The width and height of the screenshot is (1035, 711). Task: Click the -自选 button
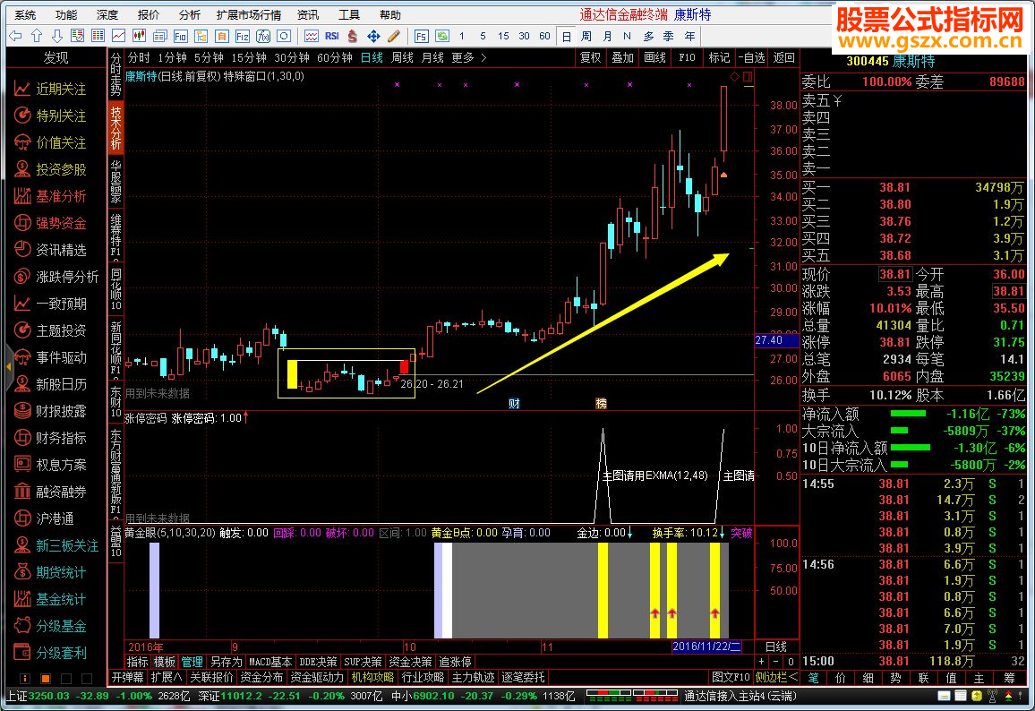[752, 57]
